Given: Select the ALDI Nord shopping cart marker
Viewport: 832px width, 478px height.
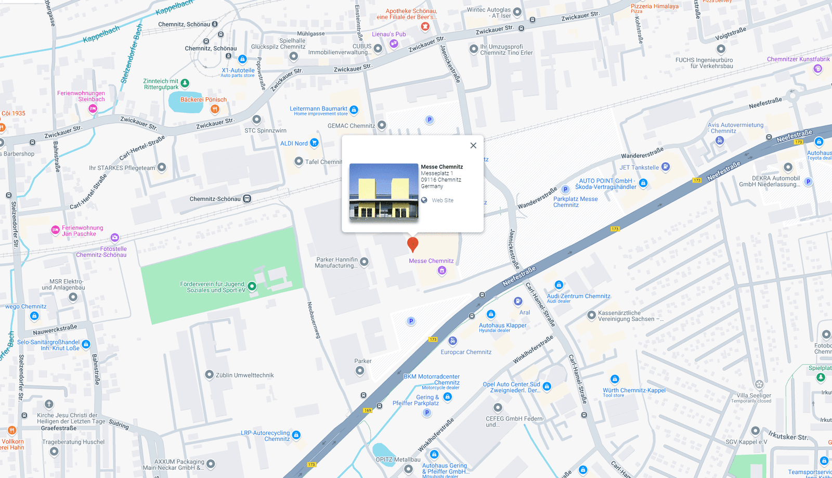Looking at the screenshot, I should click(x=314, y=143).
